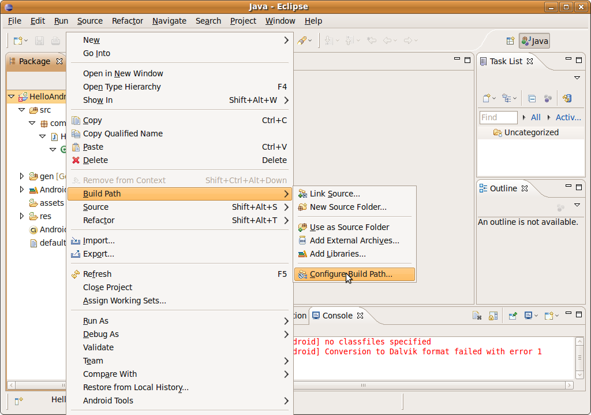Open the Project menu

tap(243, 21)
